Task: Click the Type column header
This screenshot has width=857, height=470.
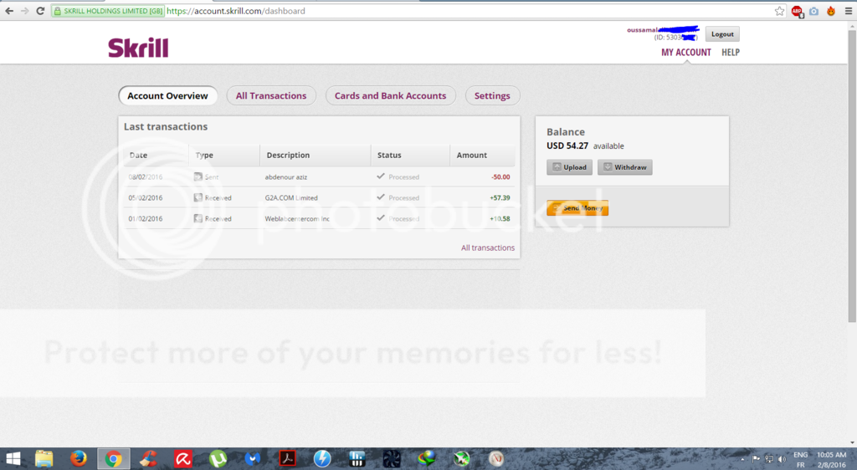Action: [224, 155]
